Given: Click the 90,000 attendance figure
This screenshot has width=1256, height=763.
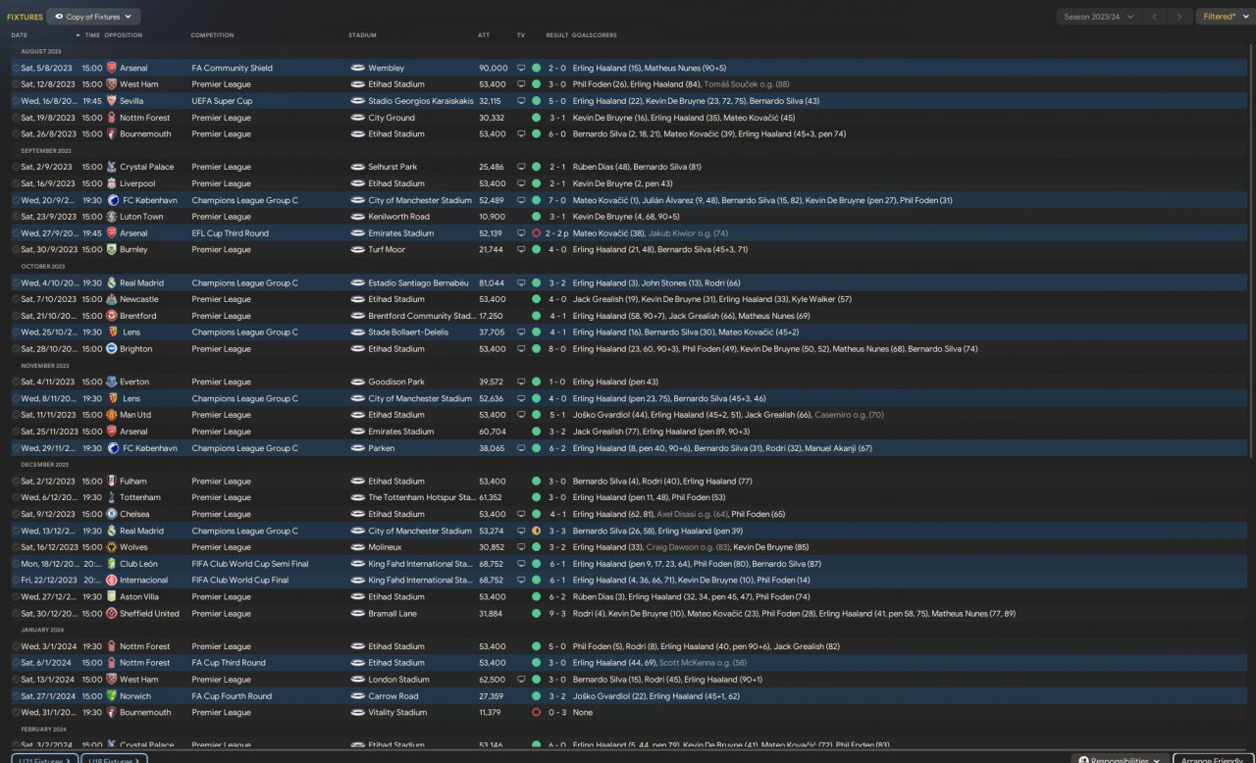Looking at the screenshot, I should click(494, 69).
